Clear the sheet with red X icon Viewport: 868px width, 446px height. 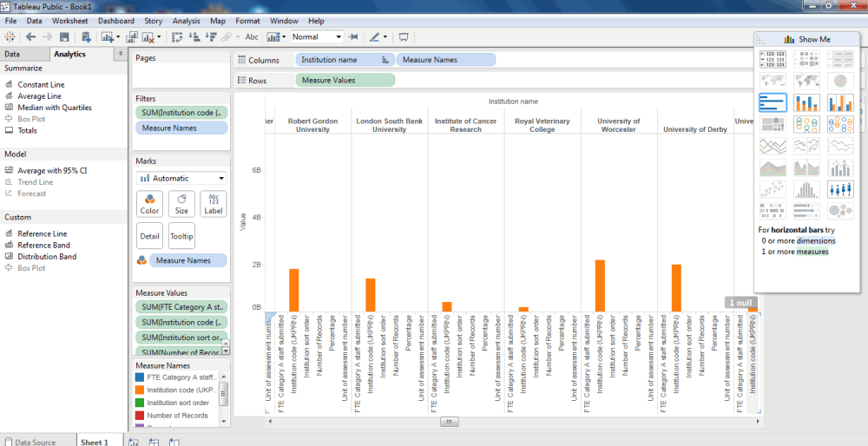pos(148,37)
